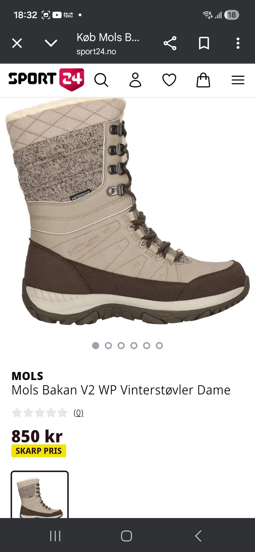This screenshot has height=552, width=255.
Task: Tap the Sport 24 logo
Action: click(x=46, y=79)
